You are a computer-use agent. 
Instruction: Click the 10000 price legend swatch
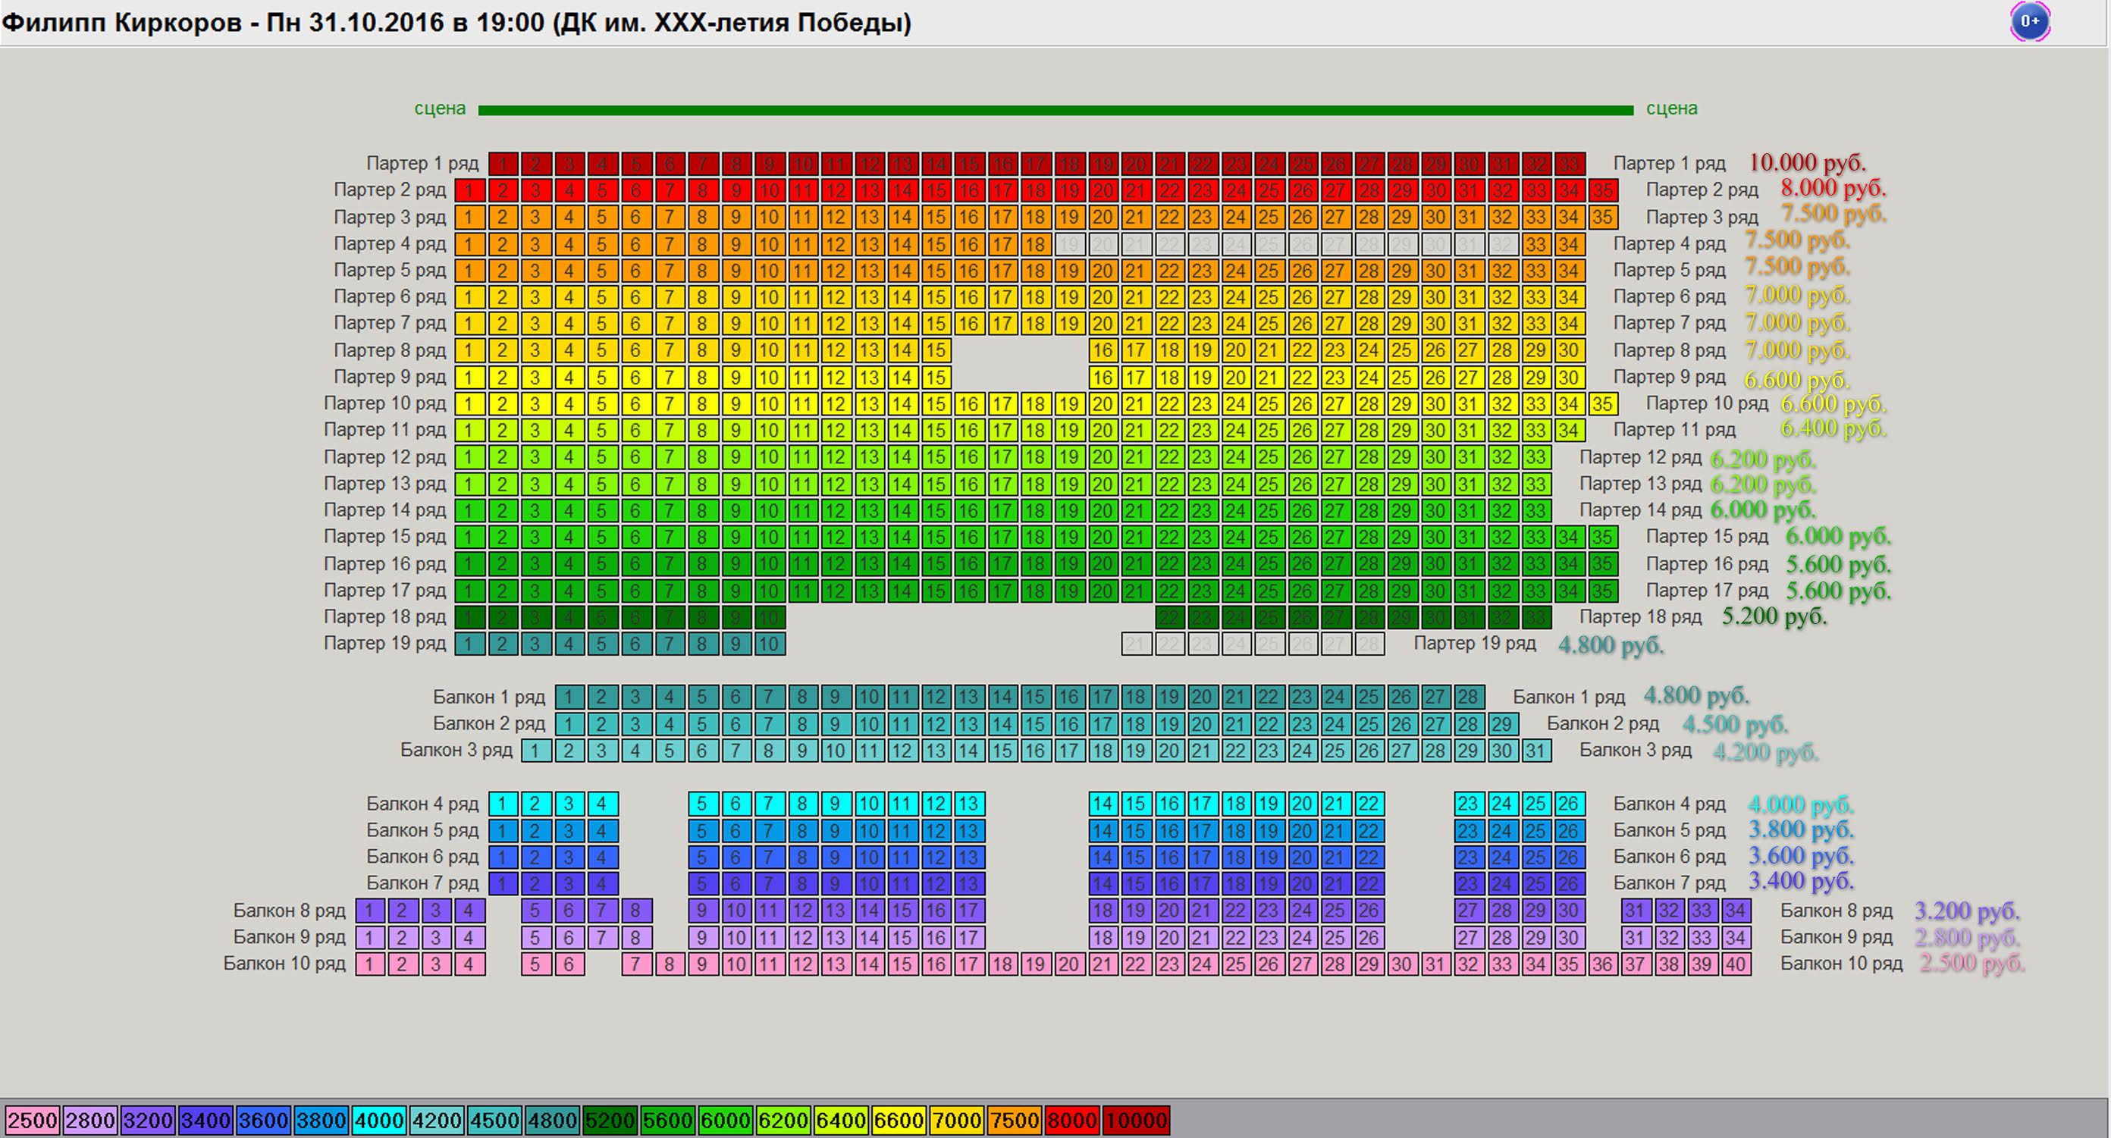coord(1136,1120)
